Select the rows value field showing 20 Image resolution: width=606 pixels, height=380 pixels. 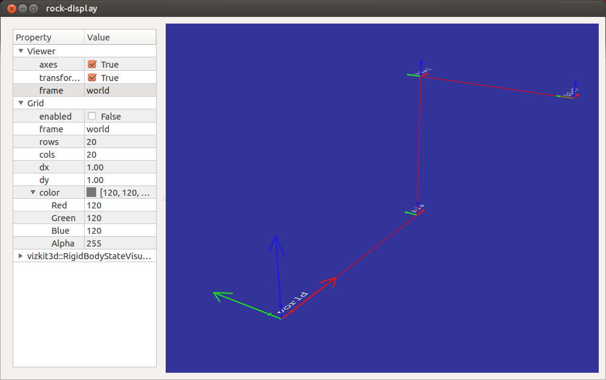[120, 142]
